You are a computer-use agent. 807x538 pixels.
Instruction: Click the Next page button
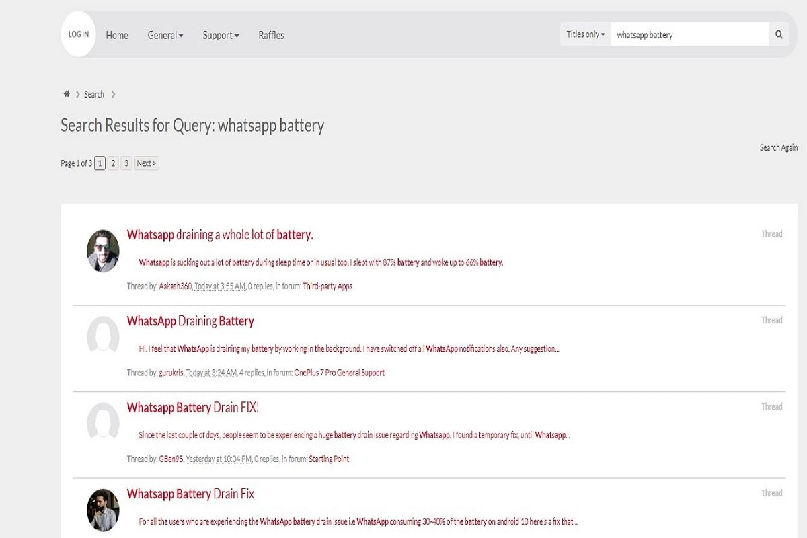(x=146, y=163)
